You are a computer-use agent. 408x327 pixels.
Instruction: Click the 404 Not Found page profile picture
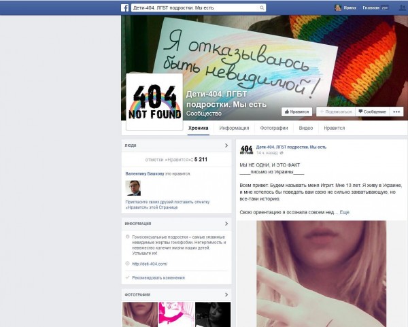click(x=154, y=99)
